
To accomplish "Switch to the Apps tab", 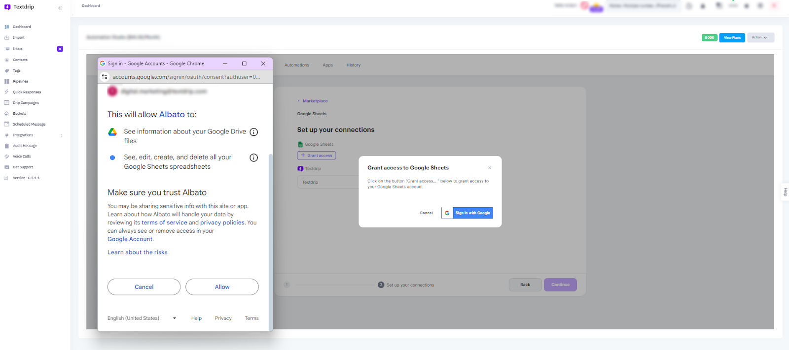I will point(328,65).
